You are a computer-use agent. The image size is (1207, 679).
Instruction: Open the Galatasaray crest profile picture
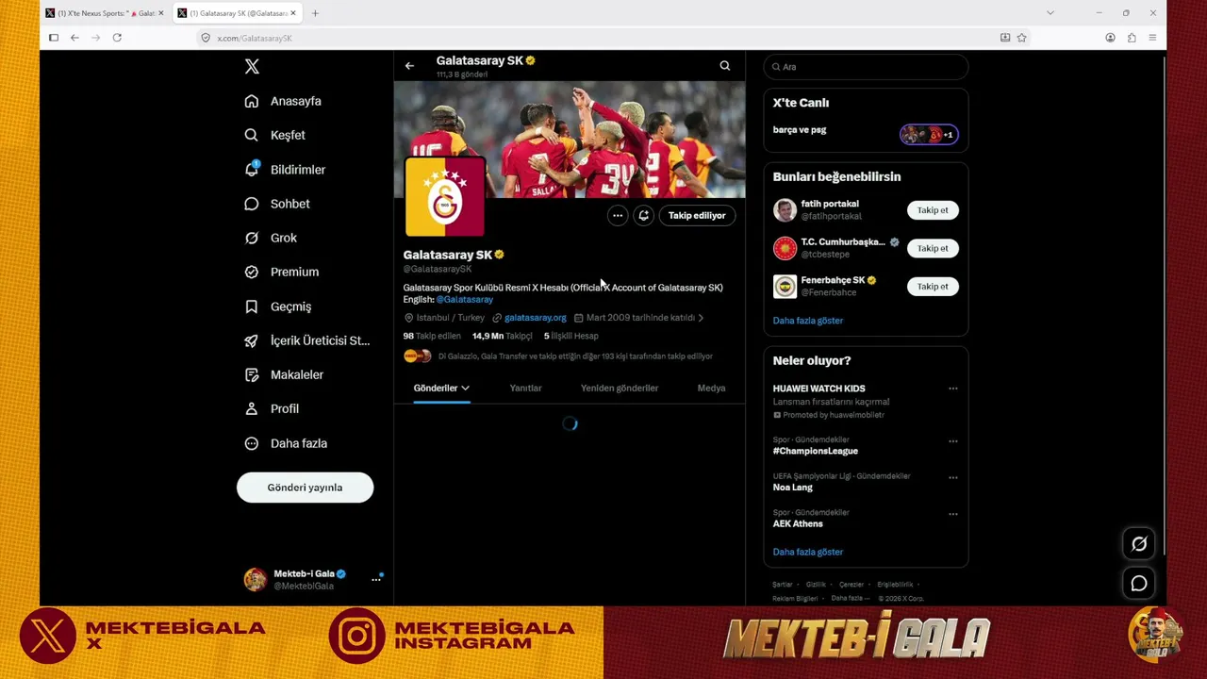click(445, 196)
